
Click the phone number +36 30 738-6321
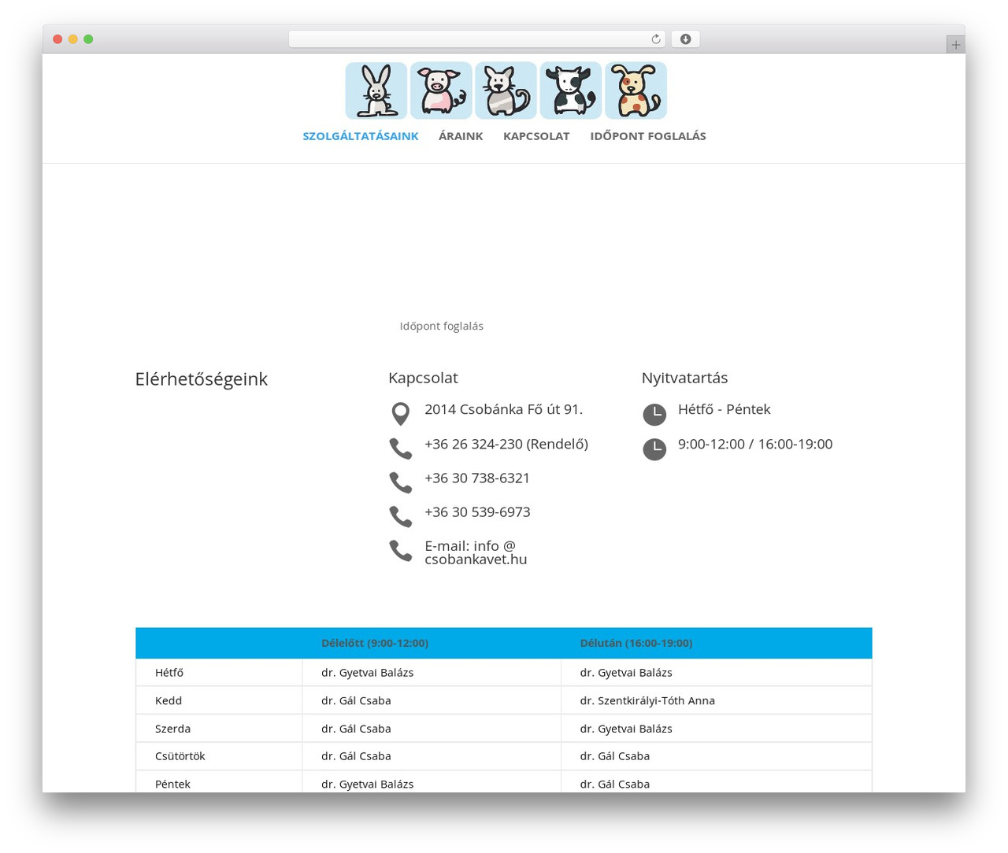click(x=477, y=478)
